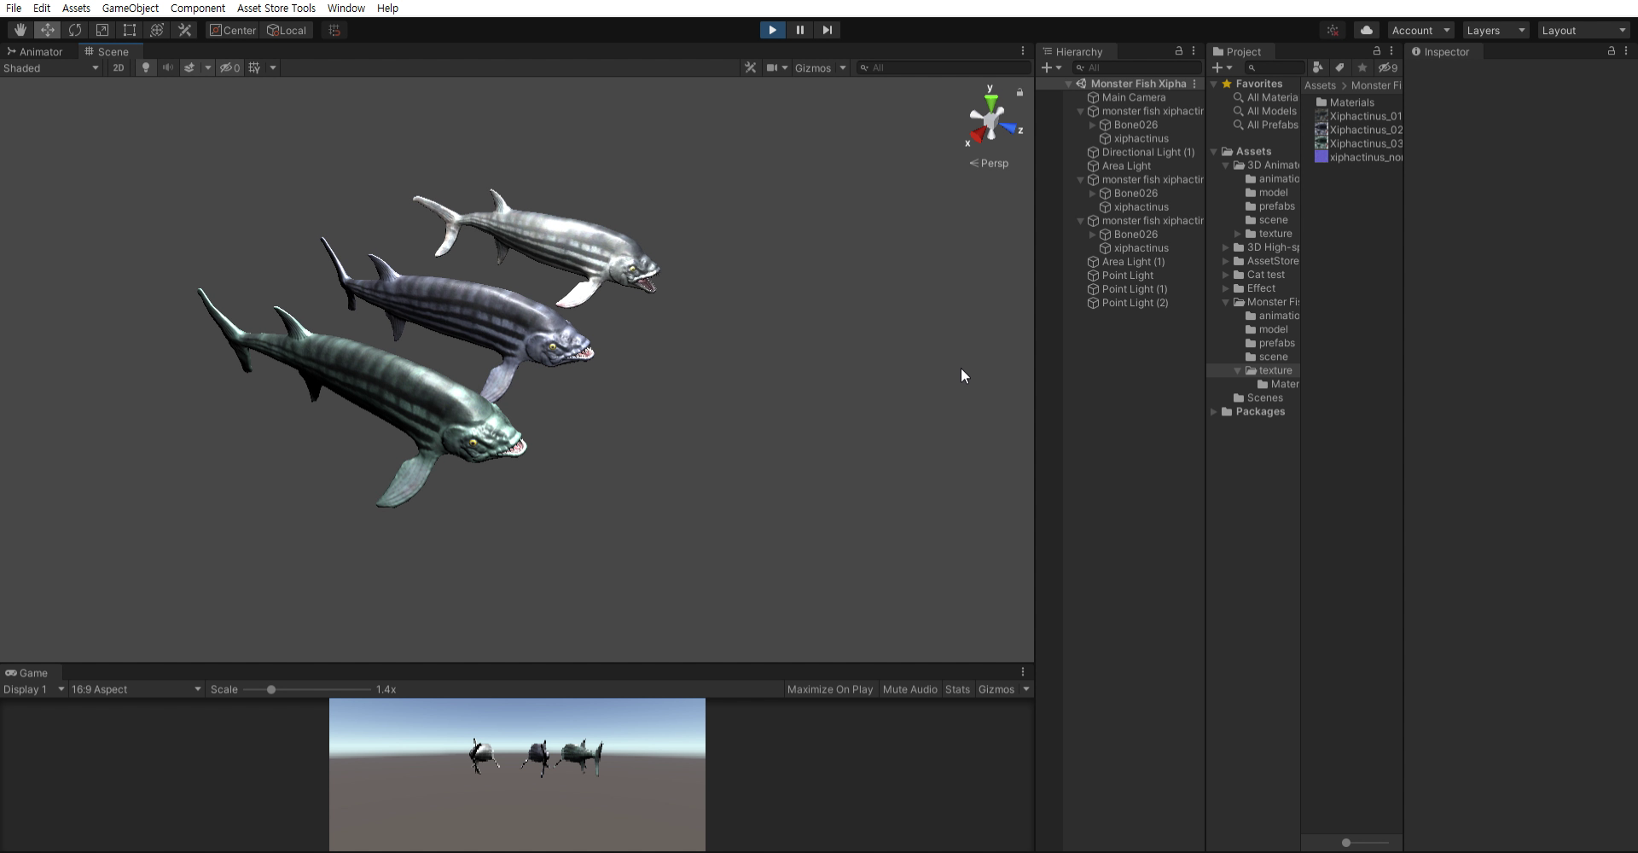Select the Move tool
Viewport: 1638px width, 853px height.
[48, 30]
